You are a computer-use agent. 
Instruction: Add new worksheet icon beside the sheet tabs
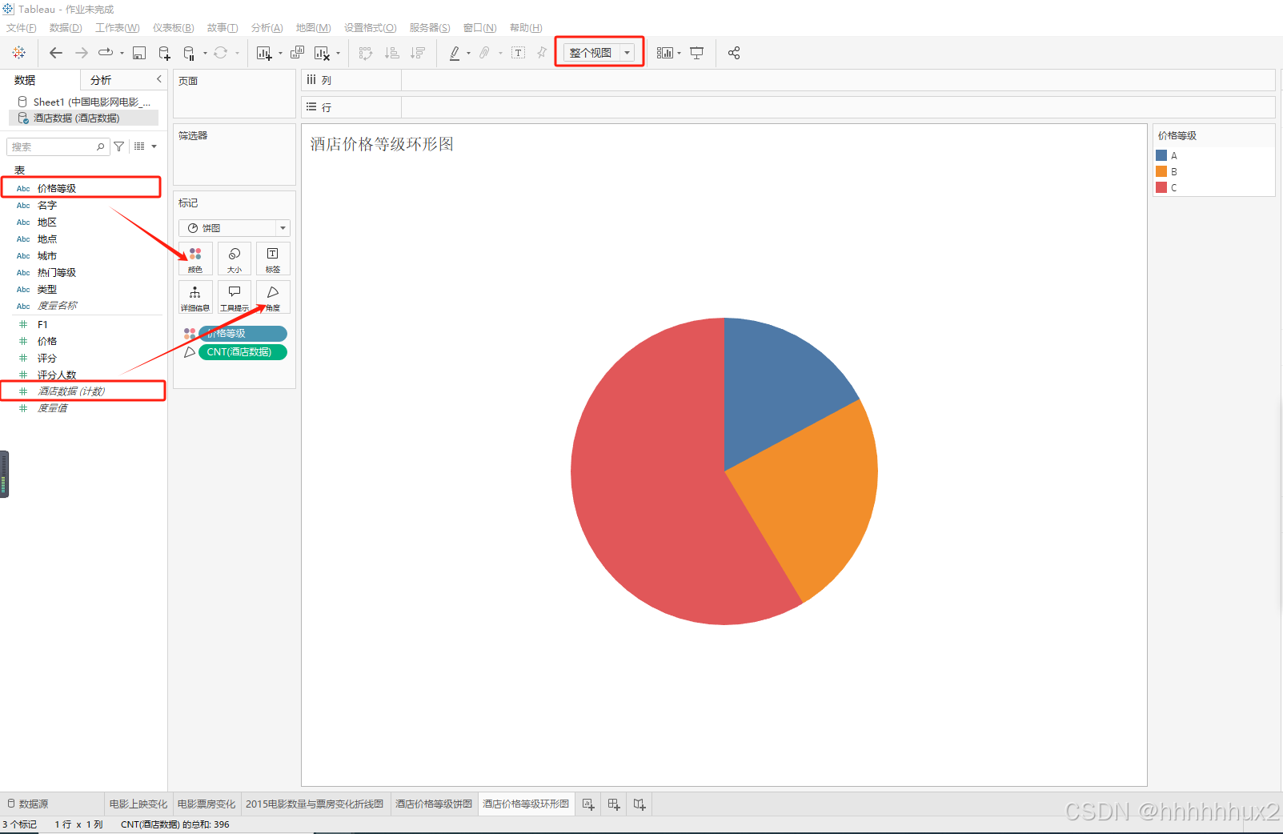[x=588, y=804]
